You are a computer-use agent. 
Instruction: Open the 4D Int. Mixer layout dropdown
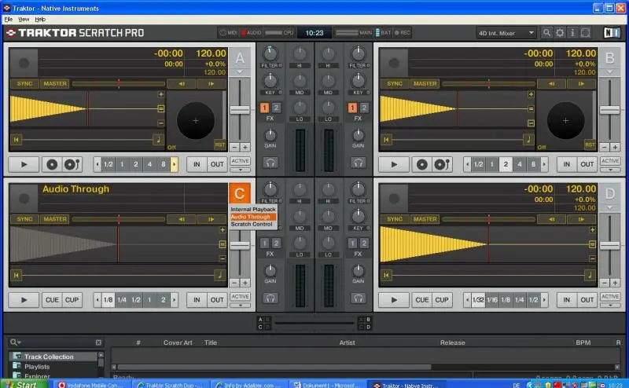[x=506, y=33]
